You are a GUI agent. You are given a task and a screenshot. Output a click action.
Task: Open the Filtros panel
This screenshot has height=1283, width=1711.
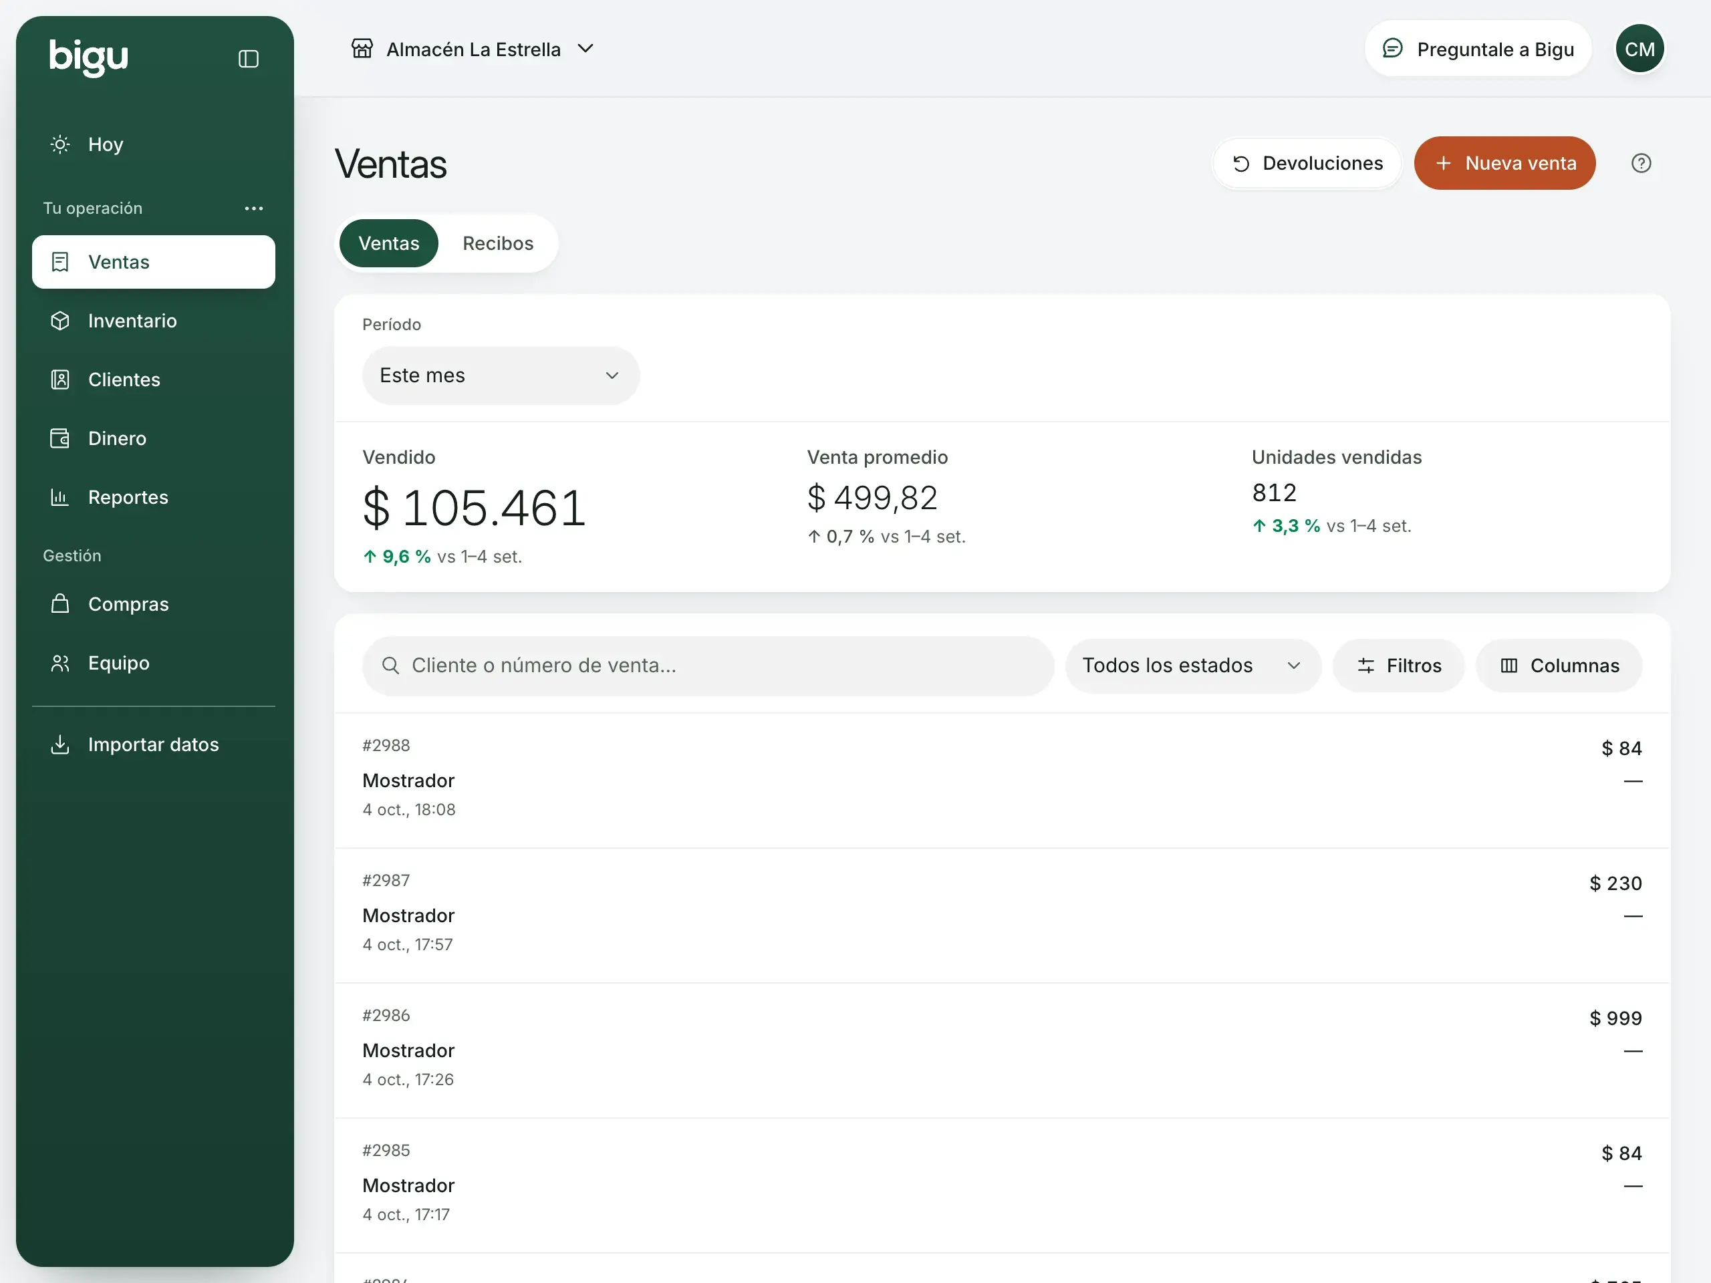point(1398,666)
